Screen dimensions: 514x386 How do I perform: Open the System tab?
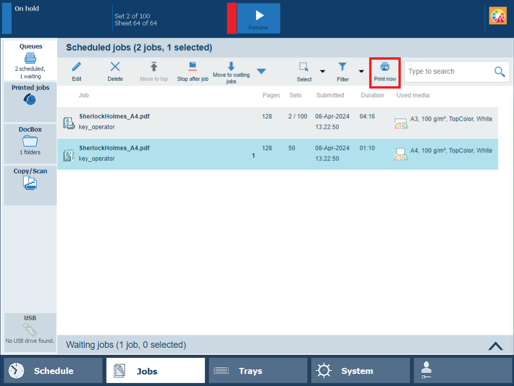pyautogui.click(x=360, y=371)
